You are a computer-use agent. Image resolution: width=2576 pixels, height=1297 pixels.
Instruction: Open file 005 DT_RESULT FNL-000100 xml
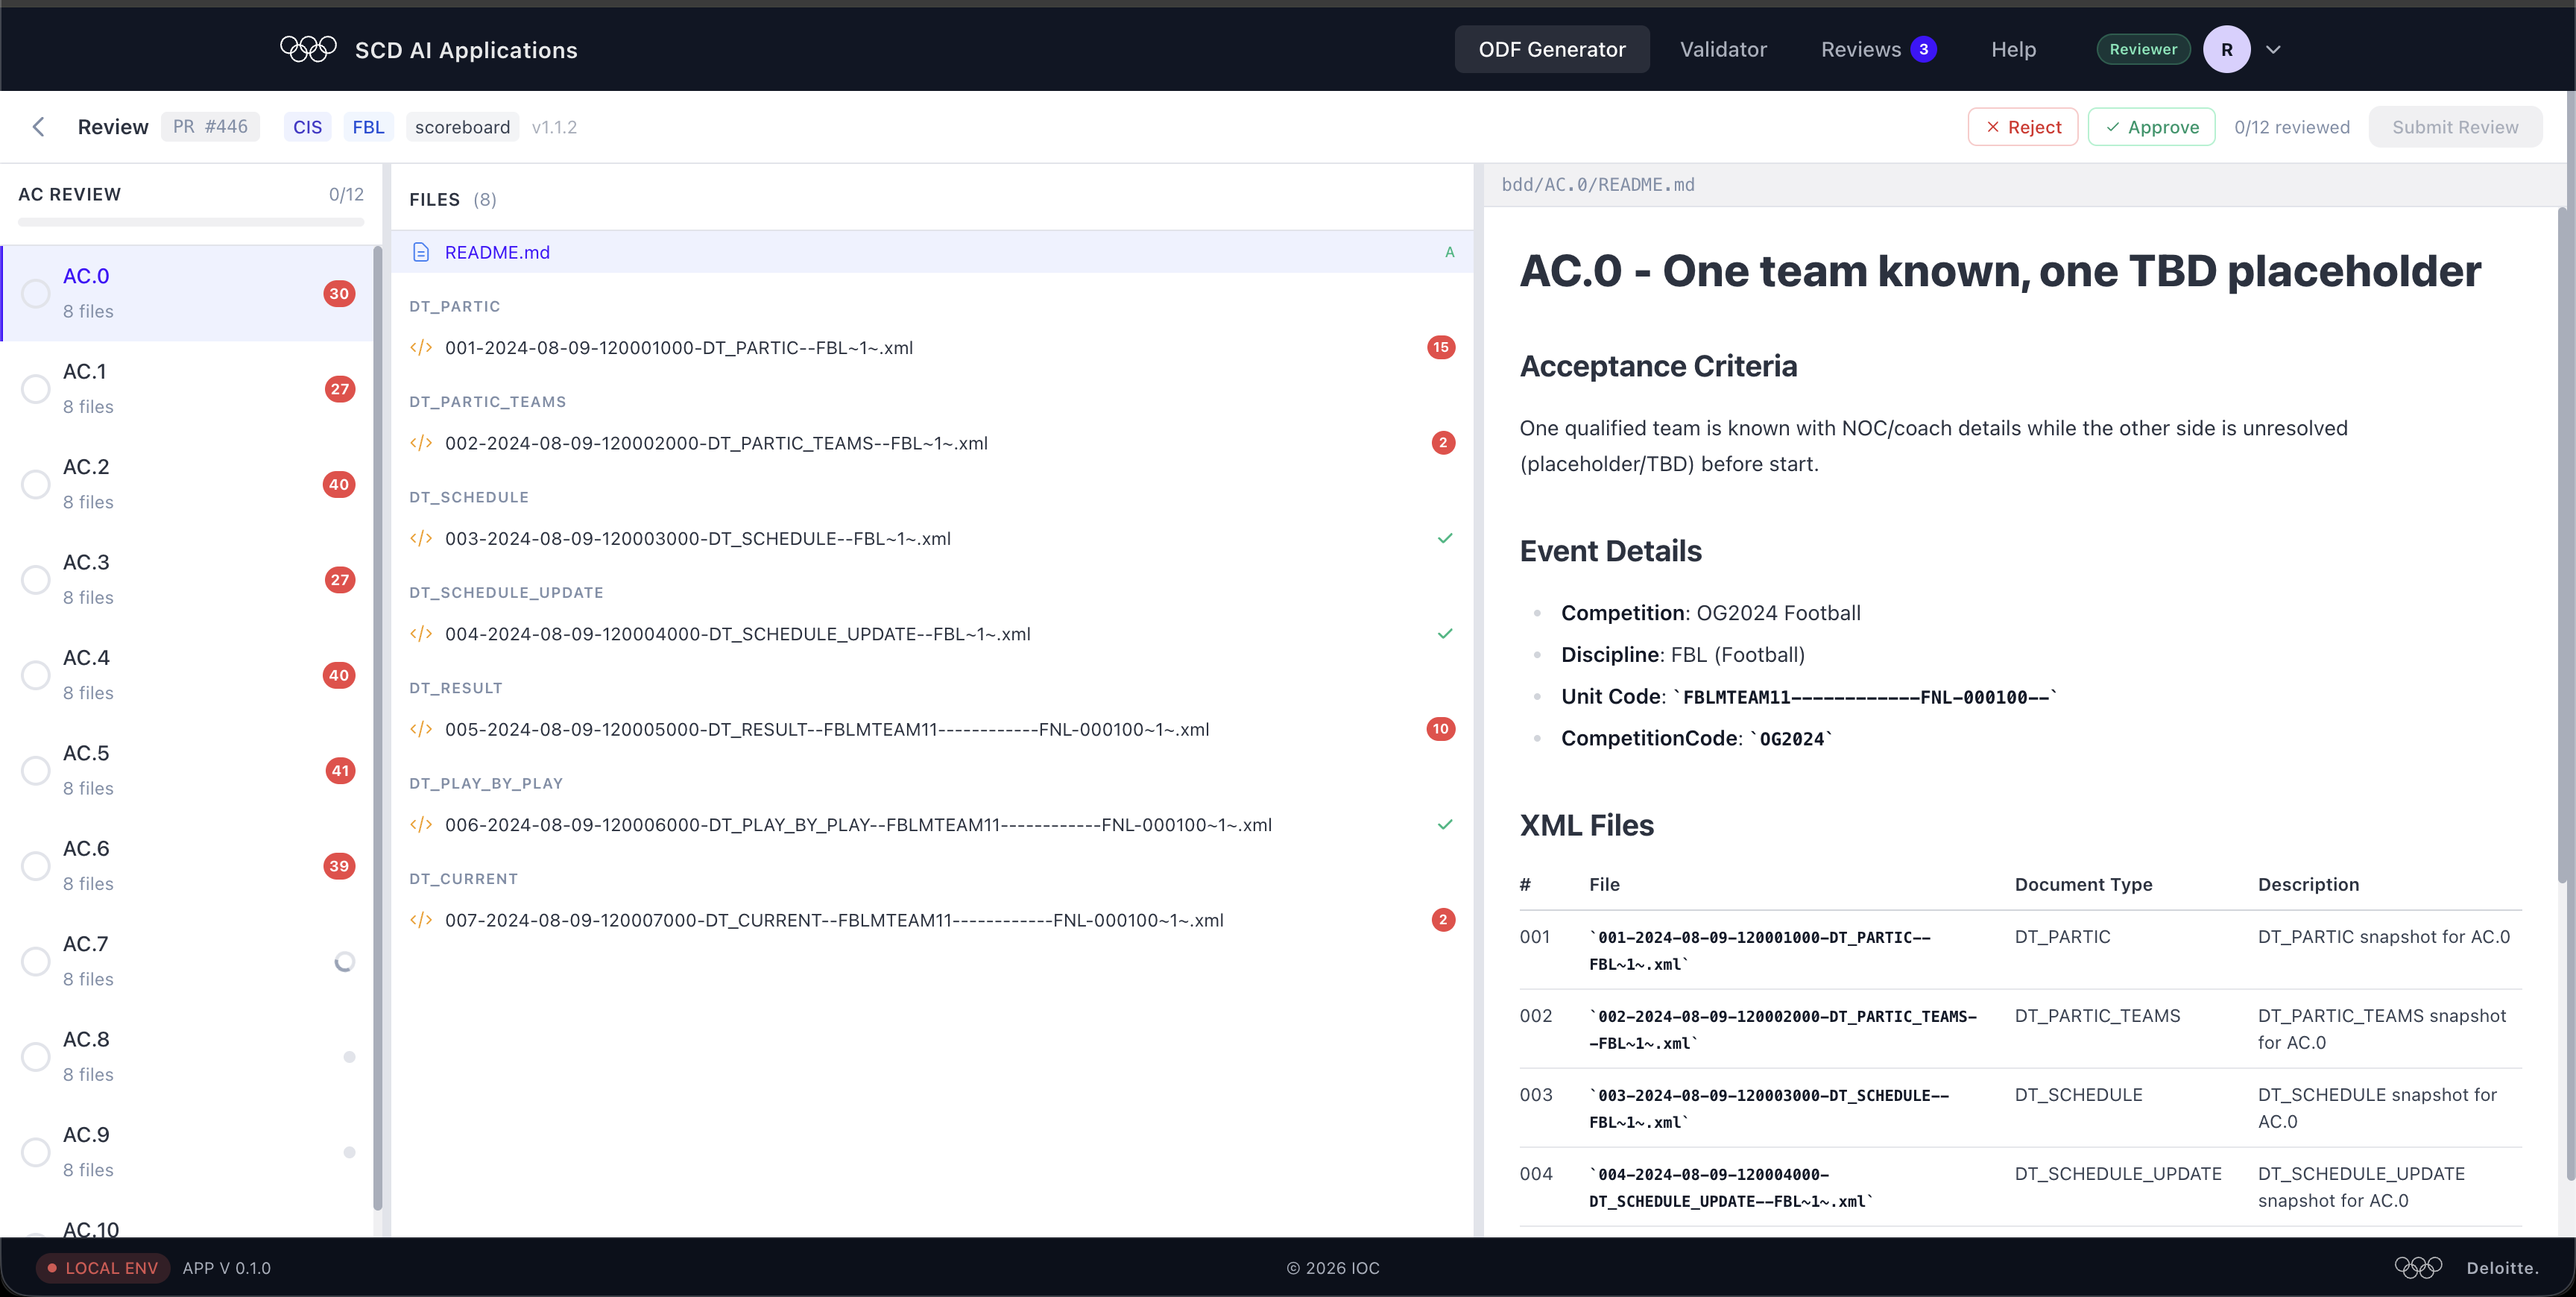click(931, 729)
